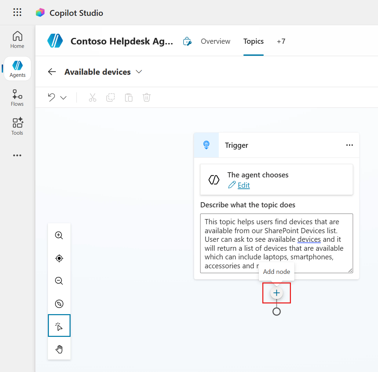
Task: Open Tools from the sidebar
Action: 17,126
